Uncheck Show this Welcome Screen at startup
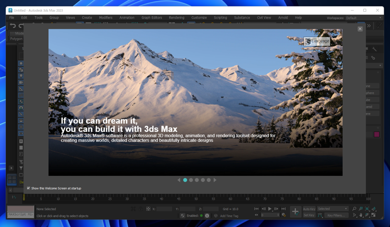Image resolution: width=390 pixels, height=227 pixels. point(29,188)
